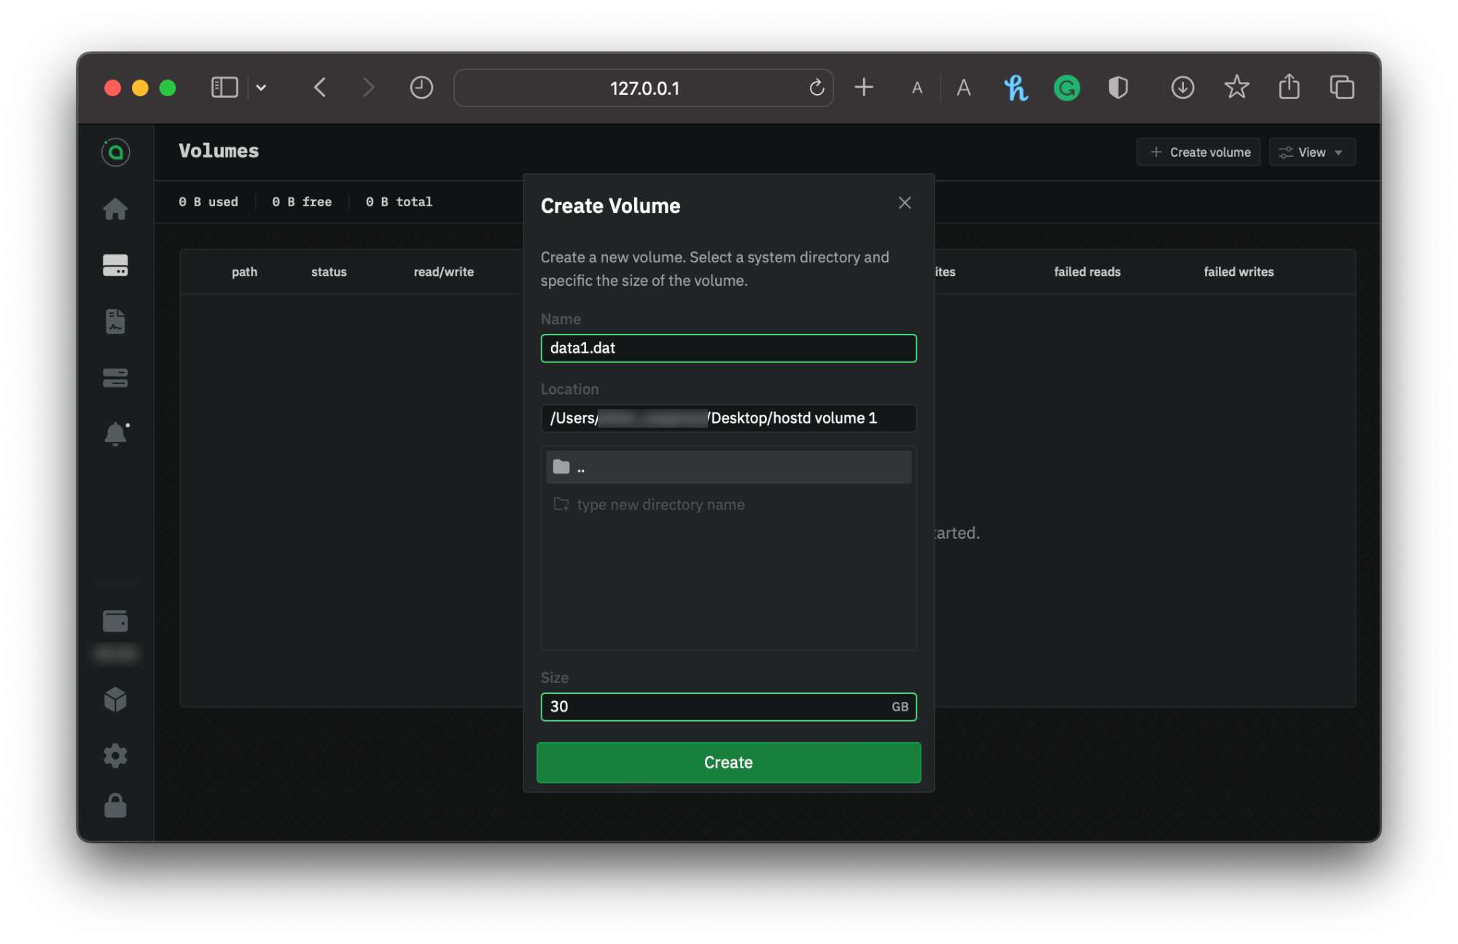Select the parent directory folder entry

tap(728, 467)
